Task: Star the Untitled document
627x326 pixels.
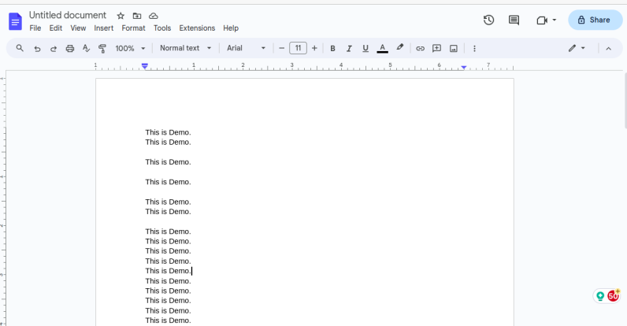Action: pos(121,16)
